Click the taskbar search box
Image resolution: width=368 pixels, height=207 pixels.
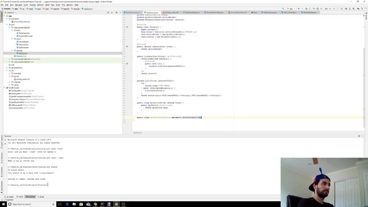click(x=31, y=204)
